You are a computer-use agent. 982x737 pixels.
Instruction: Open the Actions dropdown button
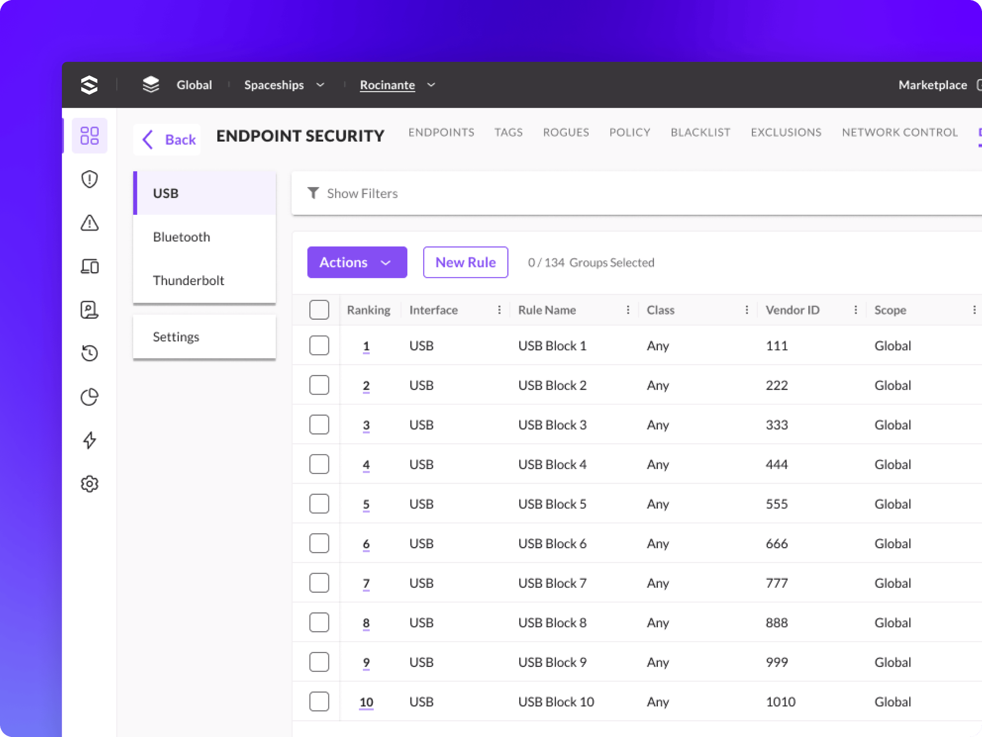357,262
